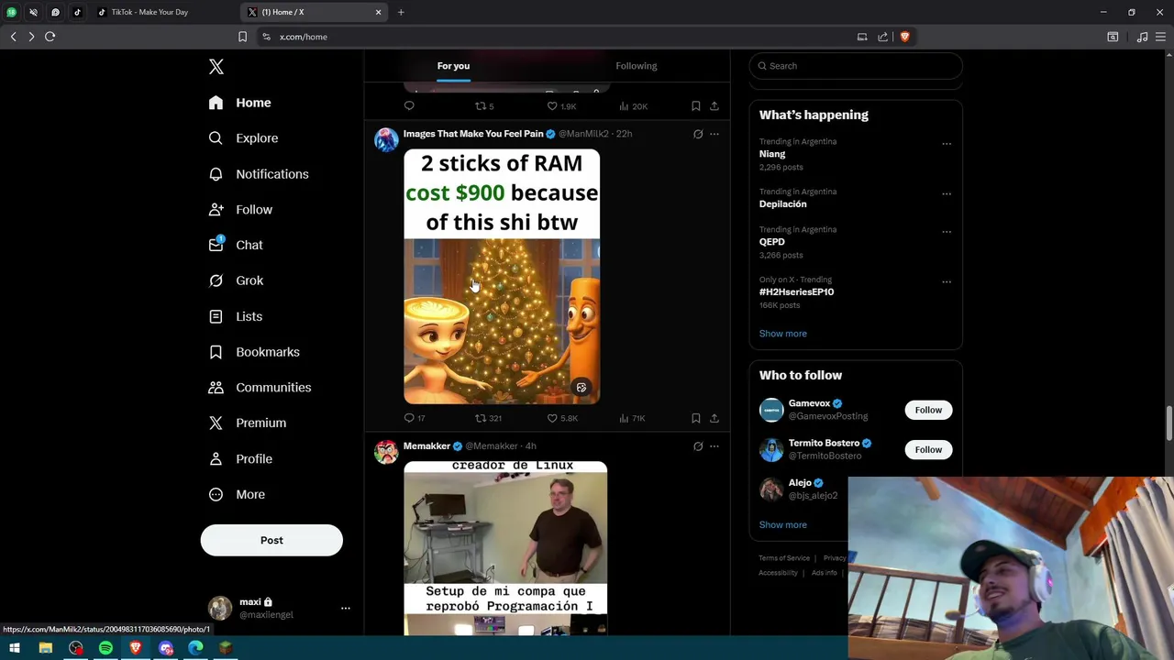This screenshot has width=1174, height=660.
Task: Open Notifications page
Action: 259,174
